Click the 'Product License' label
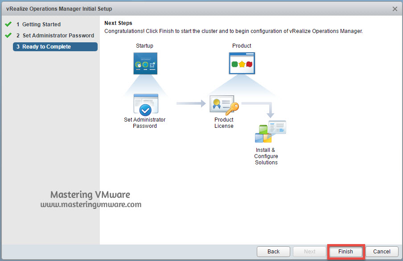 (x=224, y=123)
